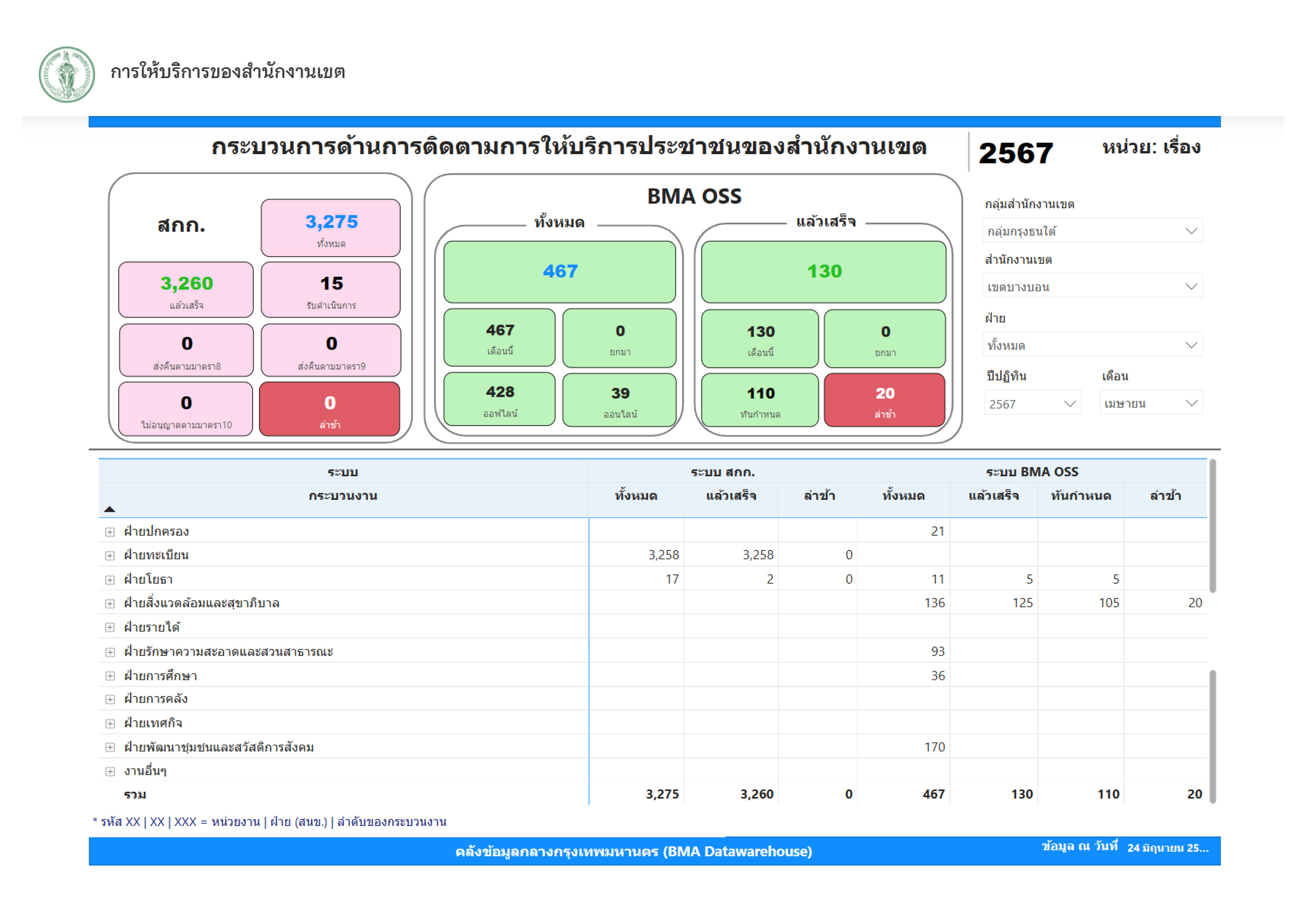
Task: Click the pink 3,275 ทั้งหมด card
Action: pyautogui.click(x=331, y=228)
